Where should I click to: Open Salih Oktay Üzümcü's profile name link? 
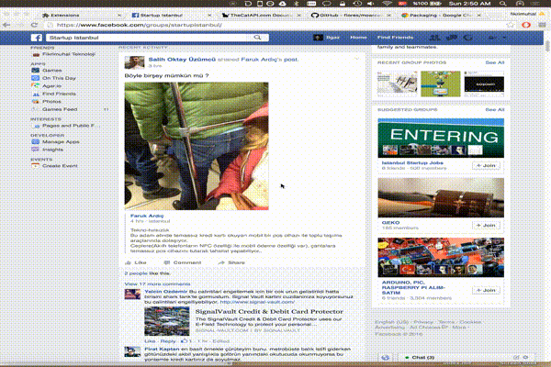click(x=182, y=60)
